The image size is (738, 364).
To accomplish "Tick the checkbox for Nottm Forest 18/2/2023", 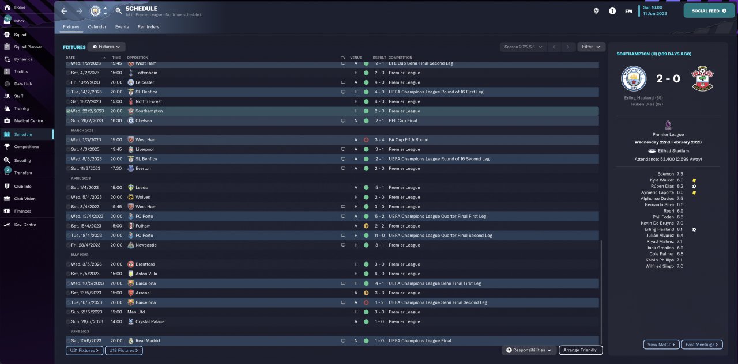I will [x=69, y=101].
